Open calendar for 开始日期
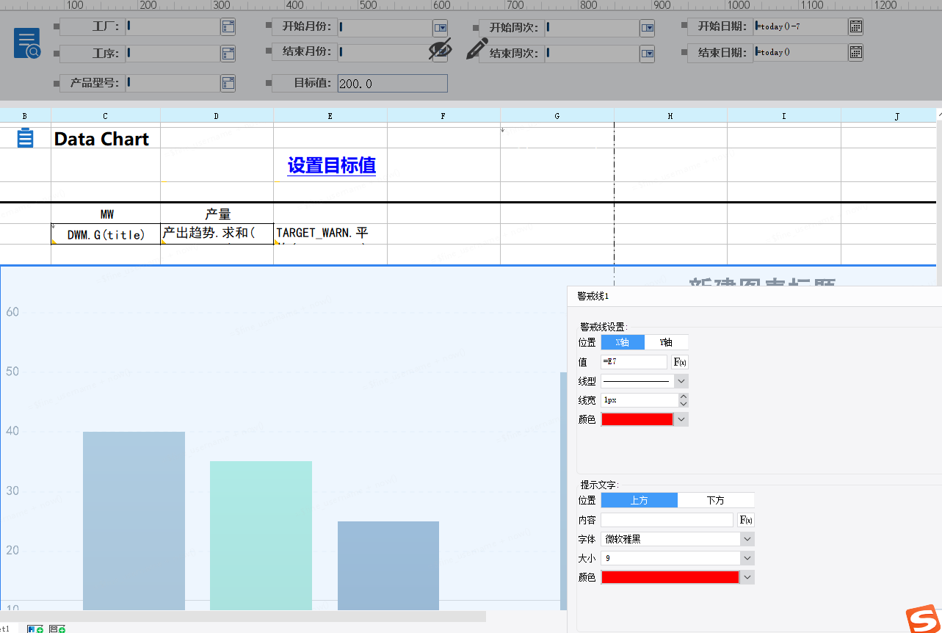 (855, 27)
